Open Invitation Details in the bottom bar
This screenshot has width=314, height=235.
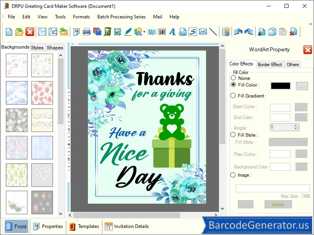pyautogui.click(x=127, y=226)
